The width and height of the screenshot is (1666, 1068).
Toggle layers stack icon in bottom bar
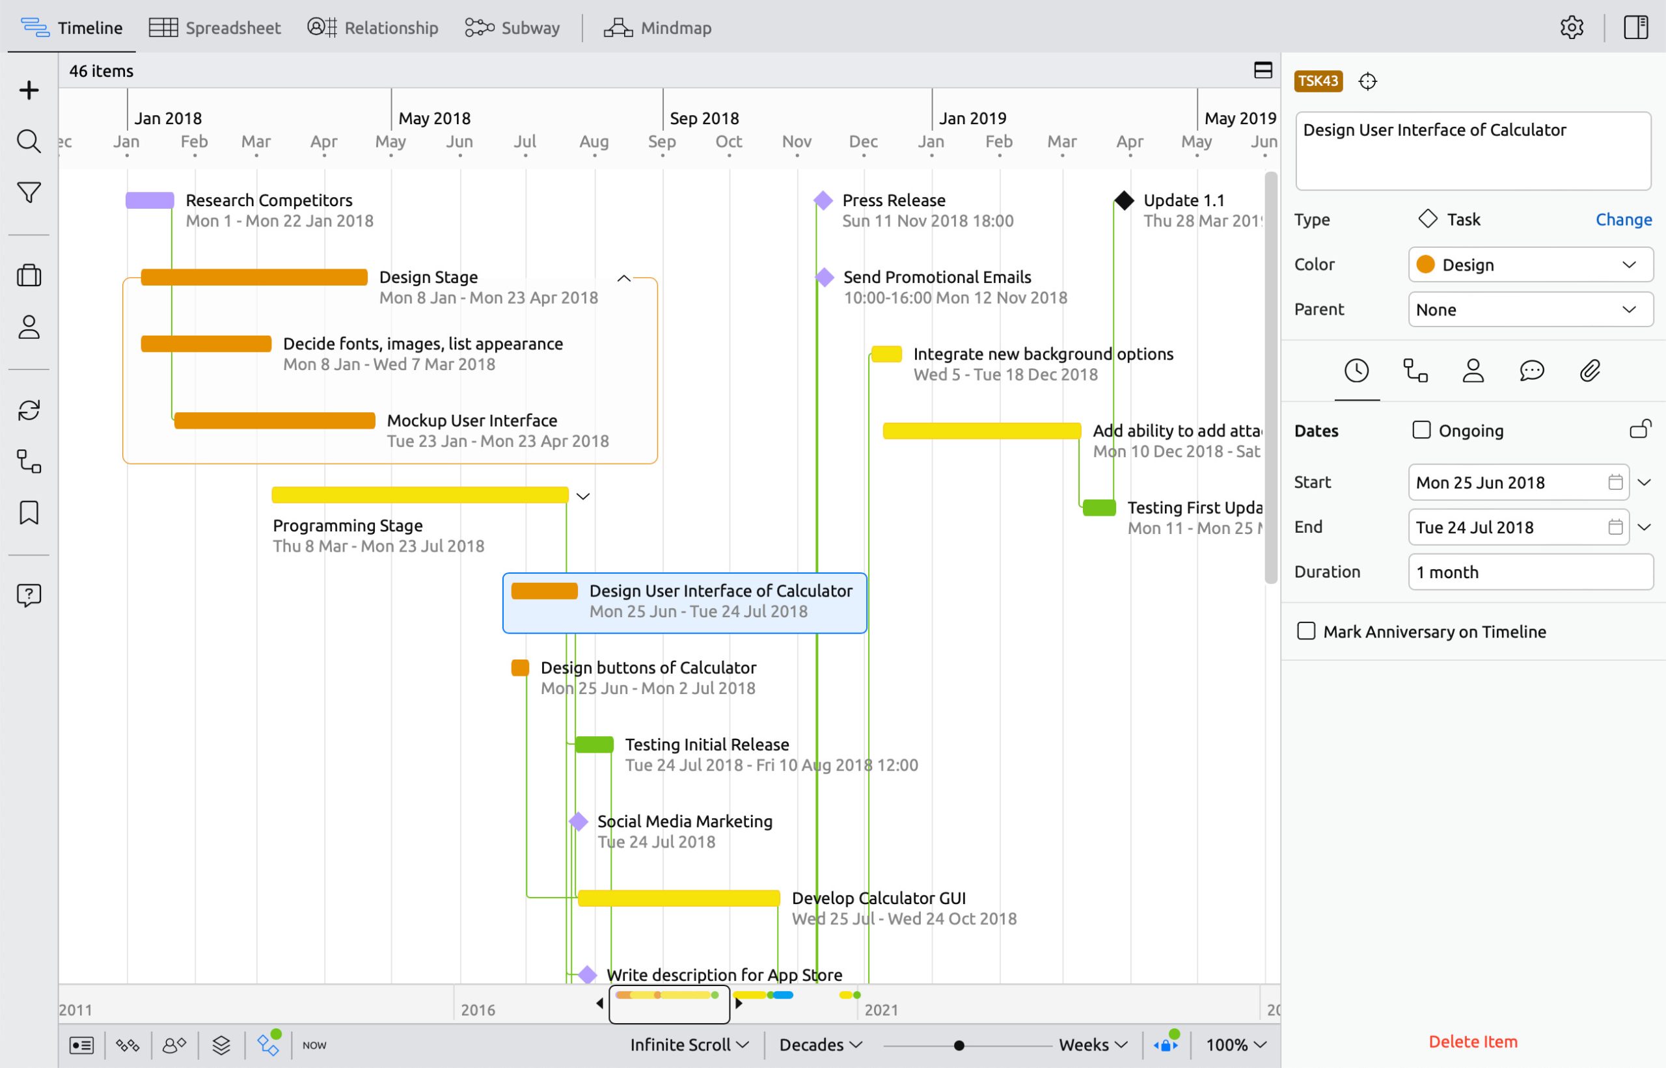point(221,1045)
